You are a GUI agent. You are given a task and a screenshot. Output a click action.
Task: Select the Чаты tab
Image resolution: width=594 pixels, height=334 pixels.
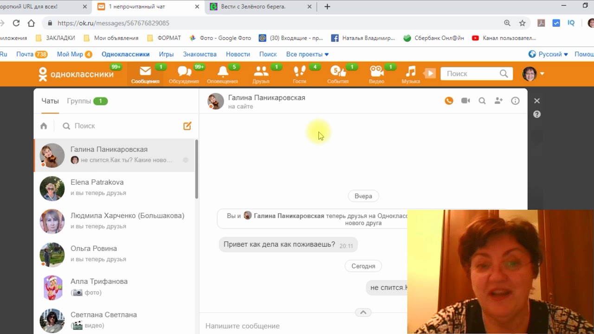[x=50, y=101]
